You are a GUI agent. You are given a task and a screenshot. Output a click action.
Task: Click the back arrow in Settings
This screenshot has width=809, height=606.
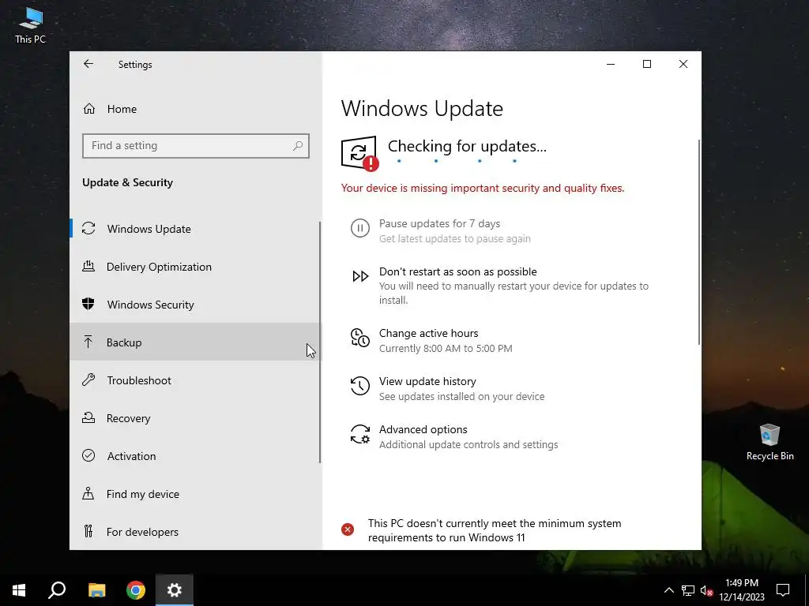tap(88, 64)
